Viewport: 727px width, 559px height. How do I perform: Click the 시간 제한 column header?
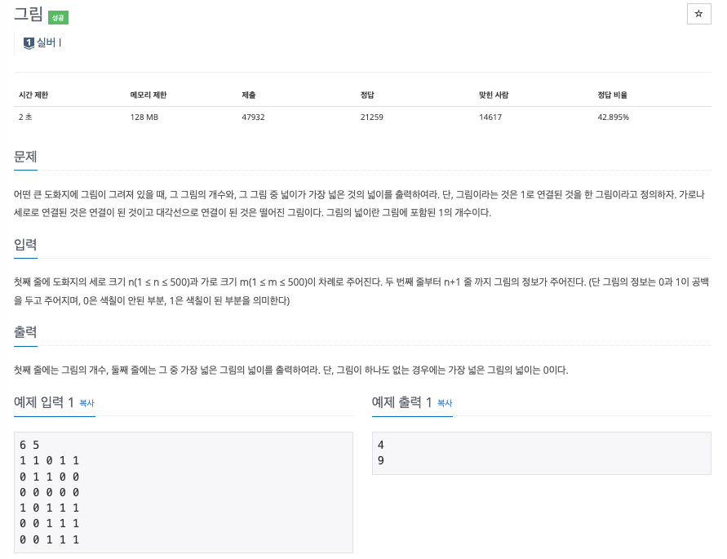pyautogui.click(x=33, y=95)
